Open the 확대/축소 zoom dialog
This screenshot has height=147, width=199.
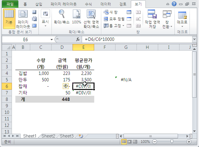(x=62, y=17)
